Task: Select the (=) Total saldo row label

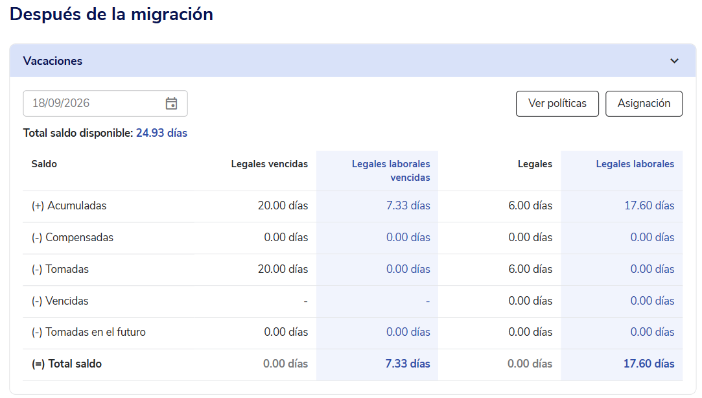Action: click(66, 364)
